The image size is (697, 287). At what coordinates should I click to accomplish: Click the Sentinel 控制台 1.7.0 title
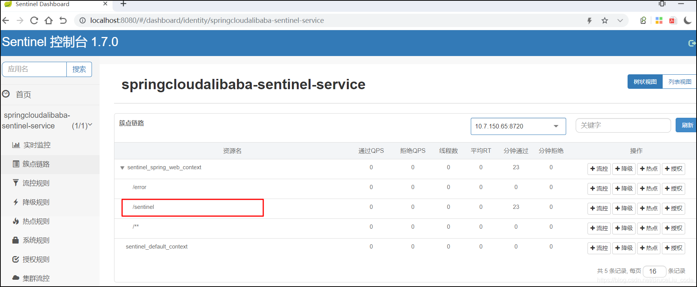pos(60,42)
